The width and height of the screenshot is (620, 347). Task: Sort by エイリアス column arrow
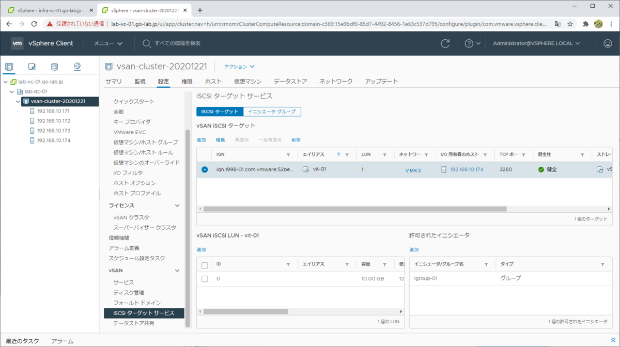click(x=339, y=154)
